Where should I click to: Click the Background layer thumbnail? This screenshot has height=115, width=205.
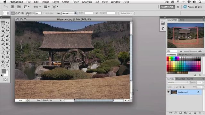[x=174, y=92]
